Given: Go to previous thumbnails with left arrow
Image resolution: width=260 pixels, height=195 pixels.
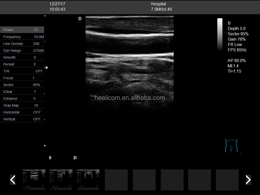Looking at the screenshot, I should (x=13, y=180).
